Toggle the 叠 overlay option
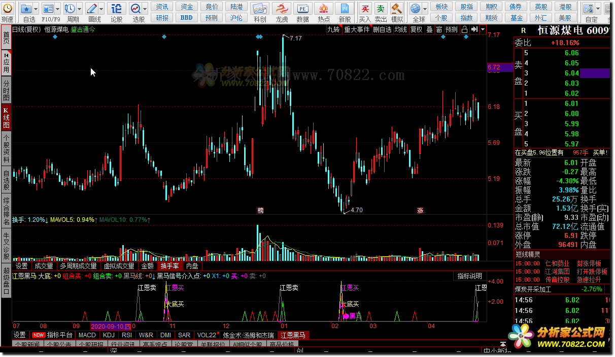The height and width of the screenshot is (357, 615). 429,29
